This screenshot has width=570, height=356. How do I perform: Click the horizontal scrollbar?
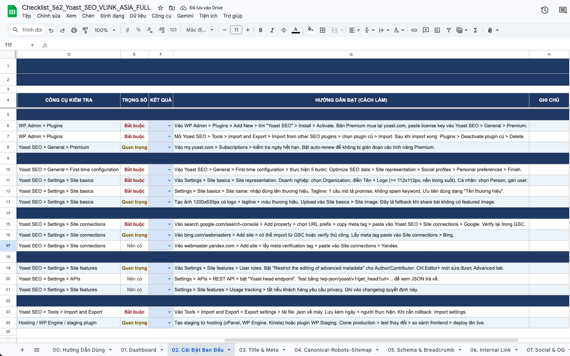pos(371,340)
